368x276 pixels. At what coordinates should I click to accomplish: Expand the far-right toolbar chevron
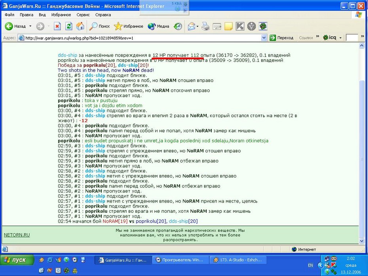coord(362,37)
